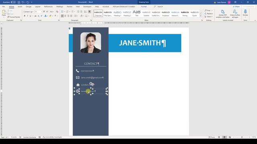The height and width of the screenshot is (144, 257).
Task: Open the font color dropdown arrow
Action: click(57, 16)
